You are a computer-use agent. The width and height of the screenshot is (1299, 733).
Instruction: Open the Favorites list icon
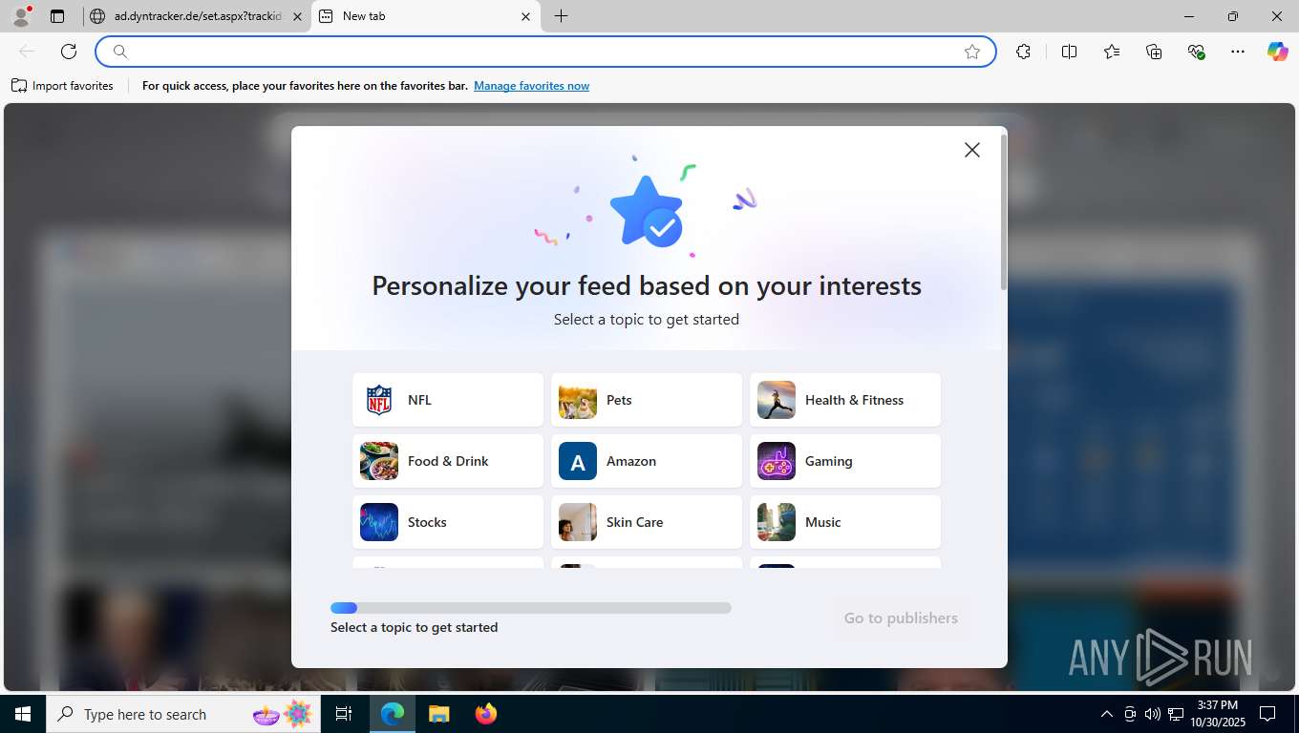1112,52
